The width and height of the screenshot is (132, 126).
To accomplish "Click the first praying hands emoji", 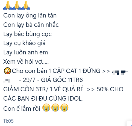I will tap(8, 5).
